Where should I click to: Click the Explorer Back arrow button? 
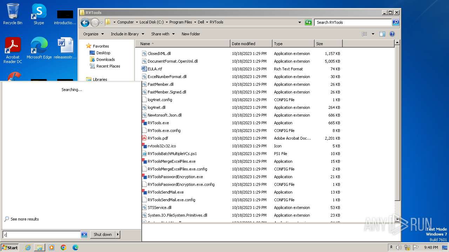point(85,22)
